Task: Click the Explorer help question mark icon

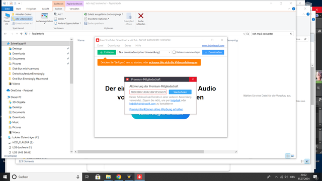Action: tap(293, 9)
